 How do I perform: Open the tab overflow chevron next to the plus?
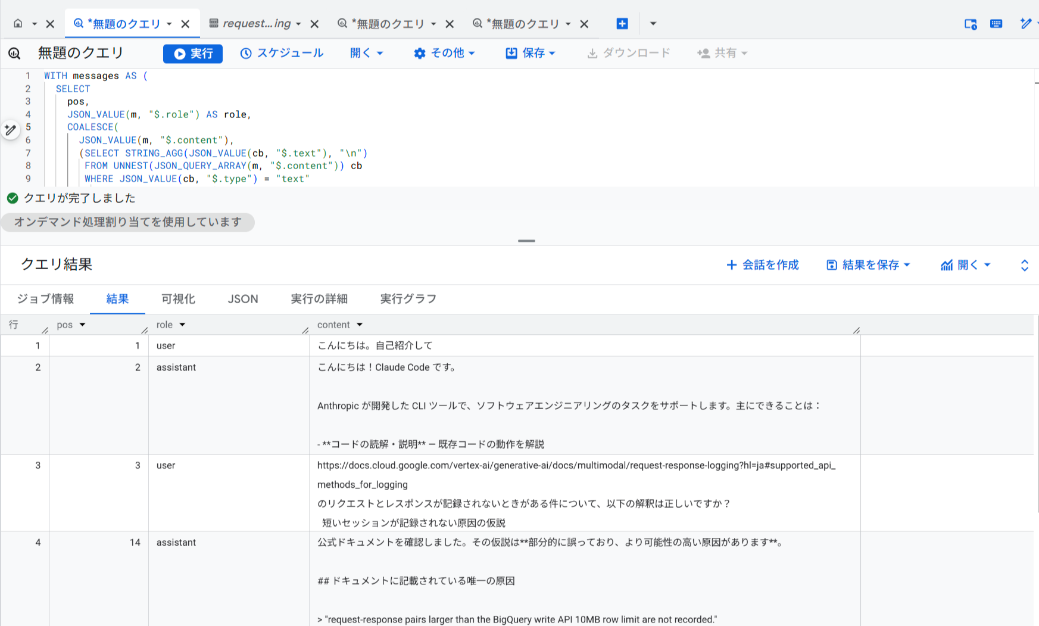(653, 23)
